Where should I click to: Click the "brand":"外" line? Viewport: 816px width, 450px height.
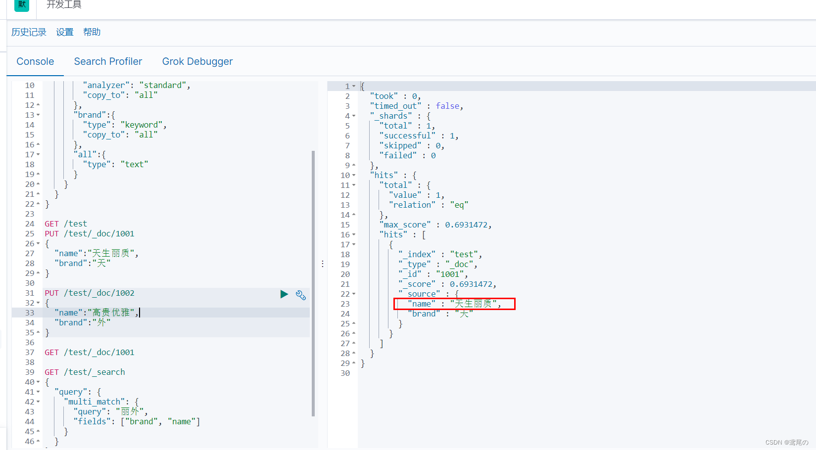tap(83, 322)
